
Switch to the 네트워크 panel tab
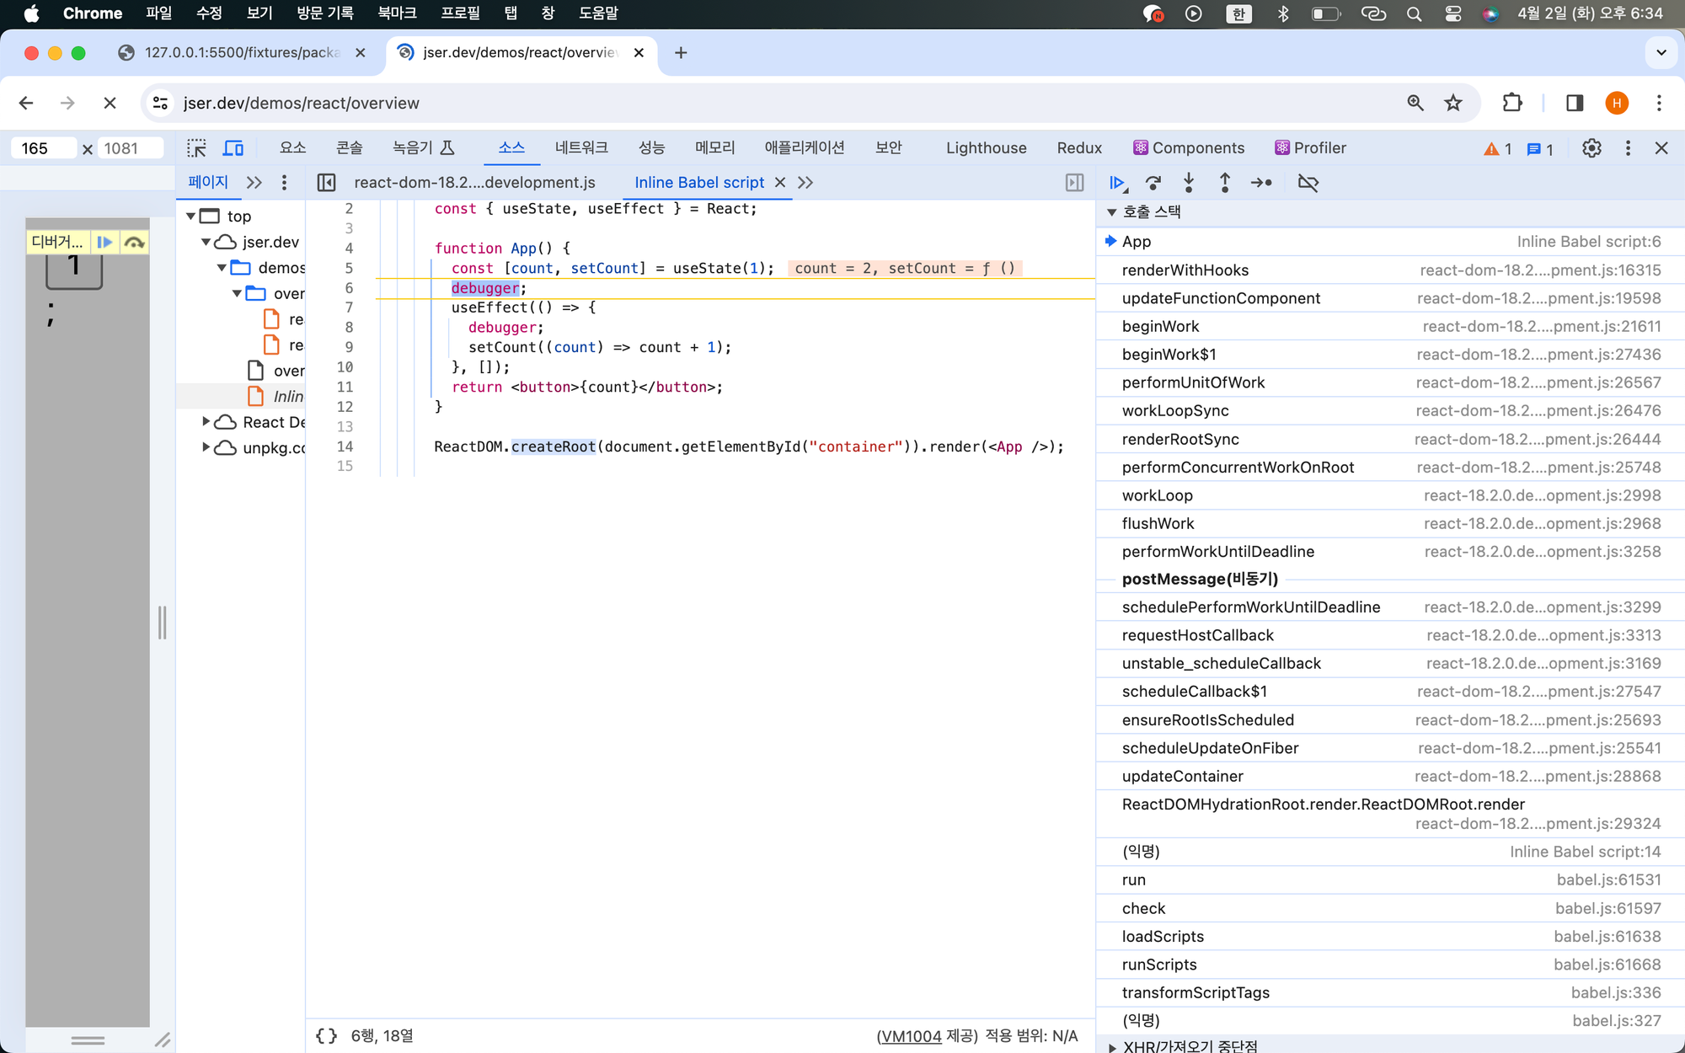(581, 148)
